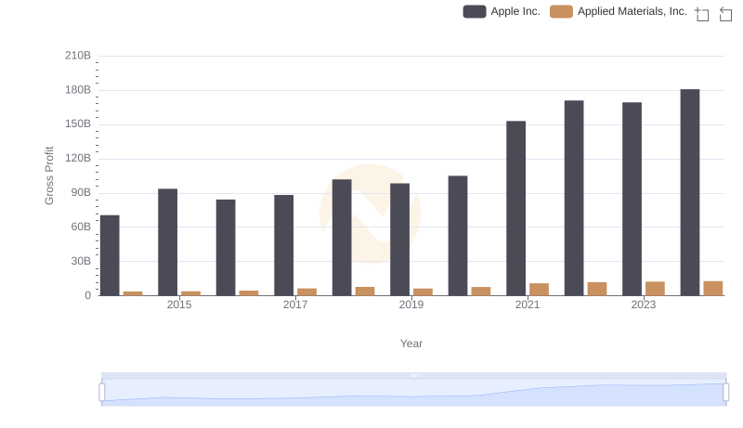The width and height of the screenshot is (743, 428).
Task: Click Applied Materials' 2023 orange bar
Action: [x=656, y=289]
